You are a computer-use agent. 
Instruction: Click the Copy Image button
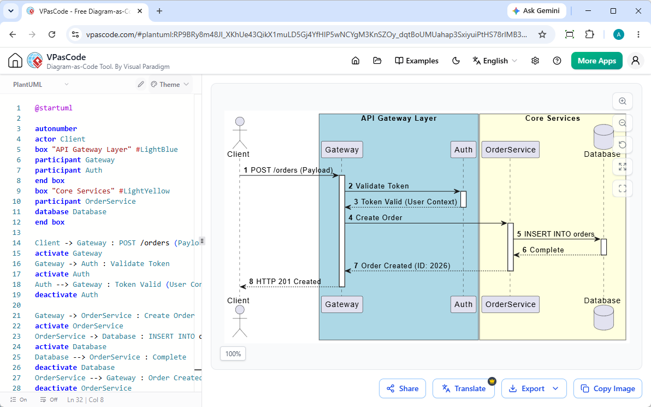pyautogui.click(x=608, y=389)
